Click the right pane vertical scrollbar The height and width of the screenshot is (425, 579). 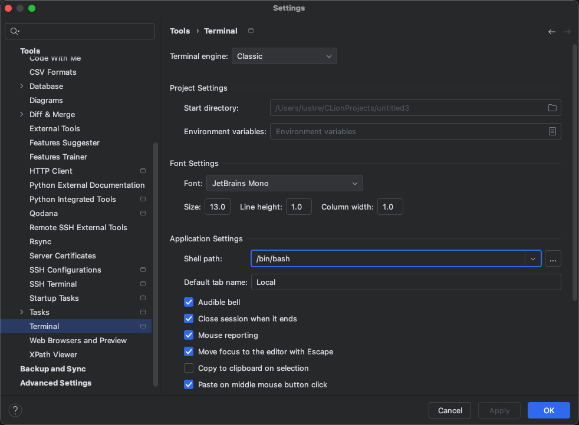[x=574, y=172]
